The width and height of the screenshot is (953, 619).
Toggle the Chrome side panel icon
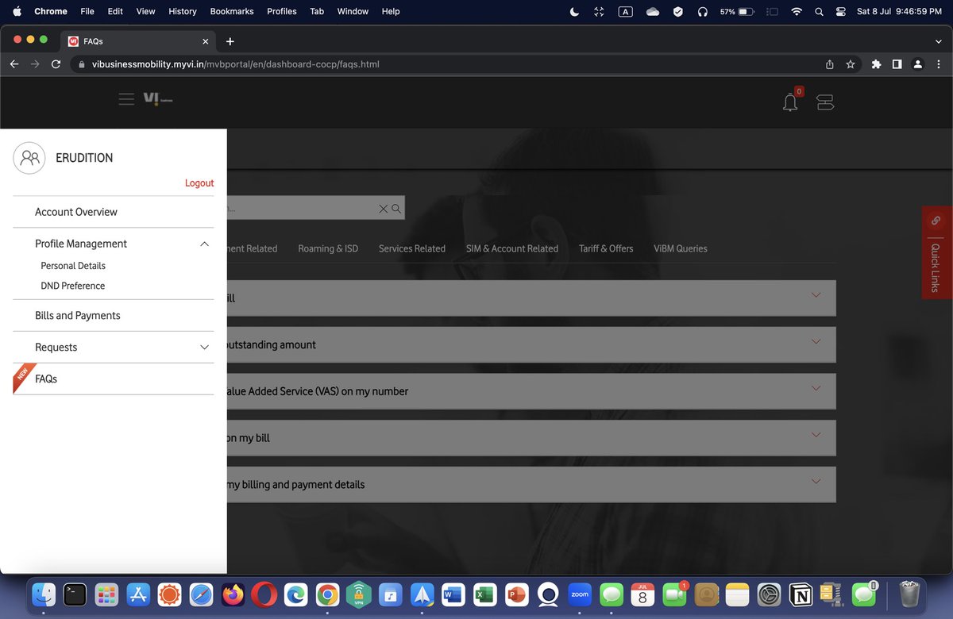897,64
